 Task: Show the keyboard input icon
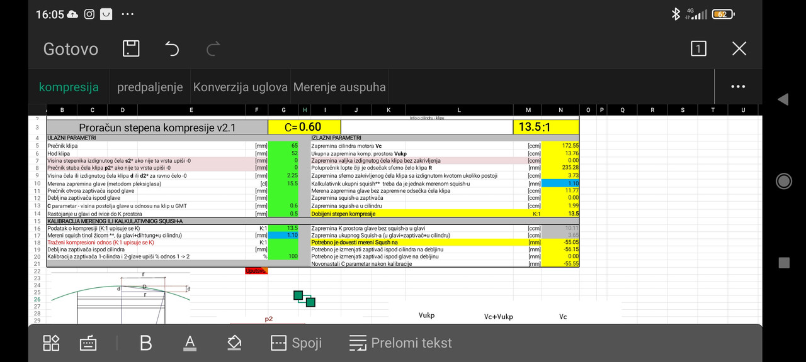88,343
